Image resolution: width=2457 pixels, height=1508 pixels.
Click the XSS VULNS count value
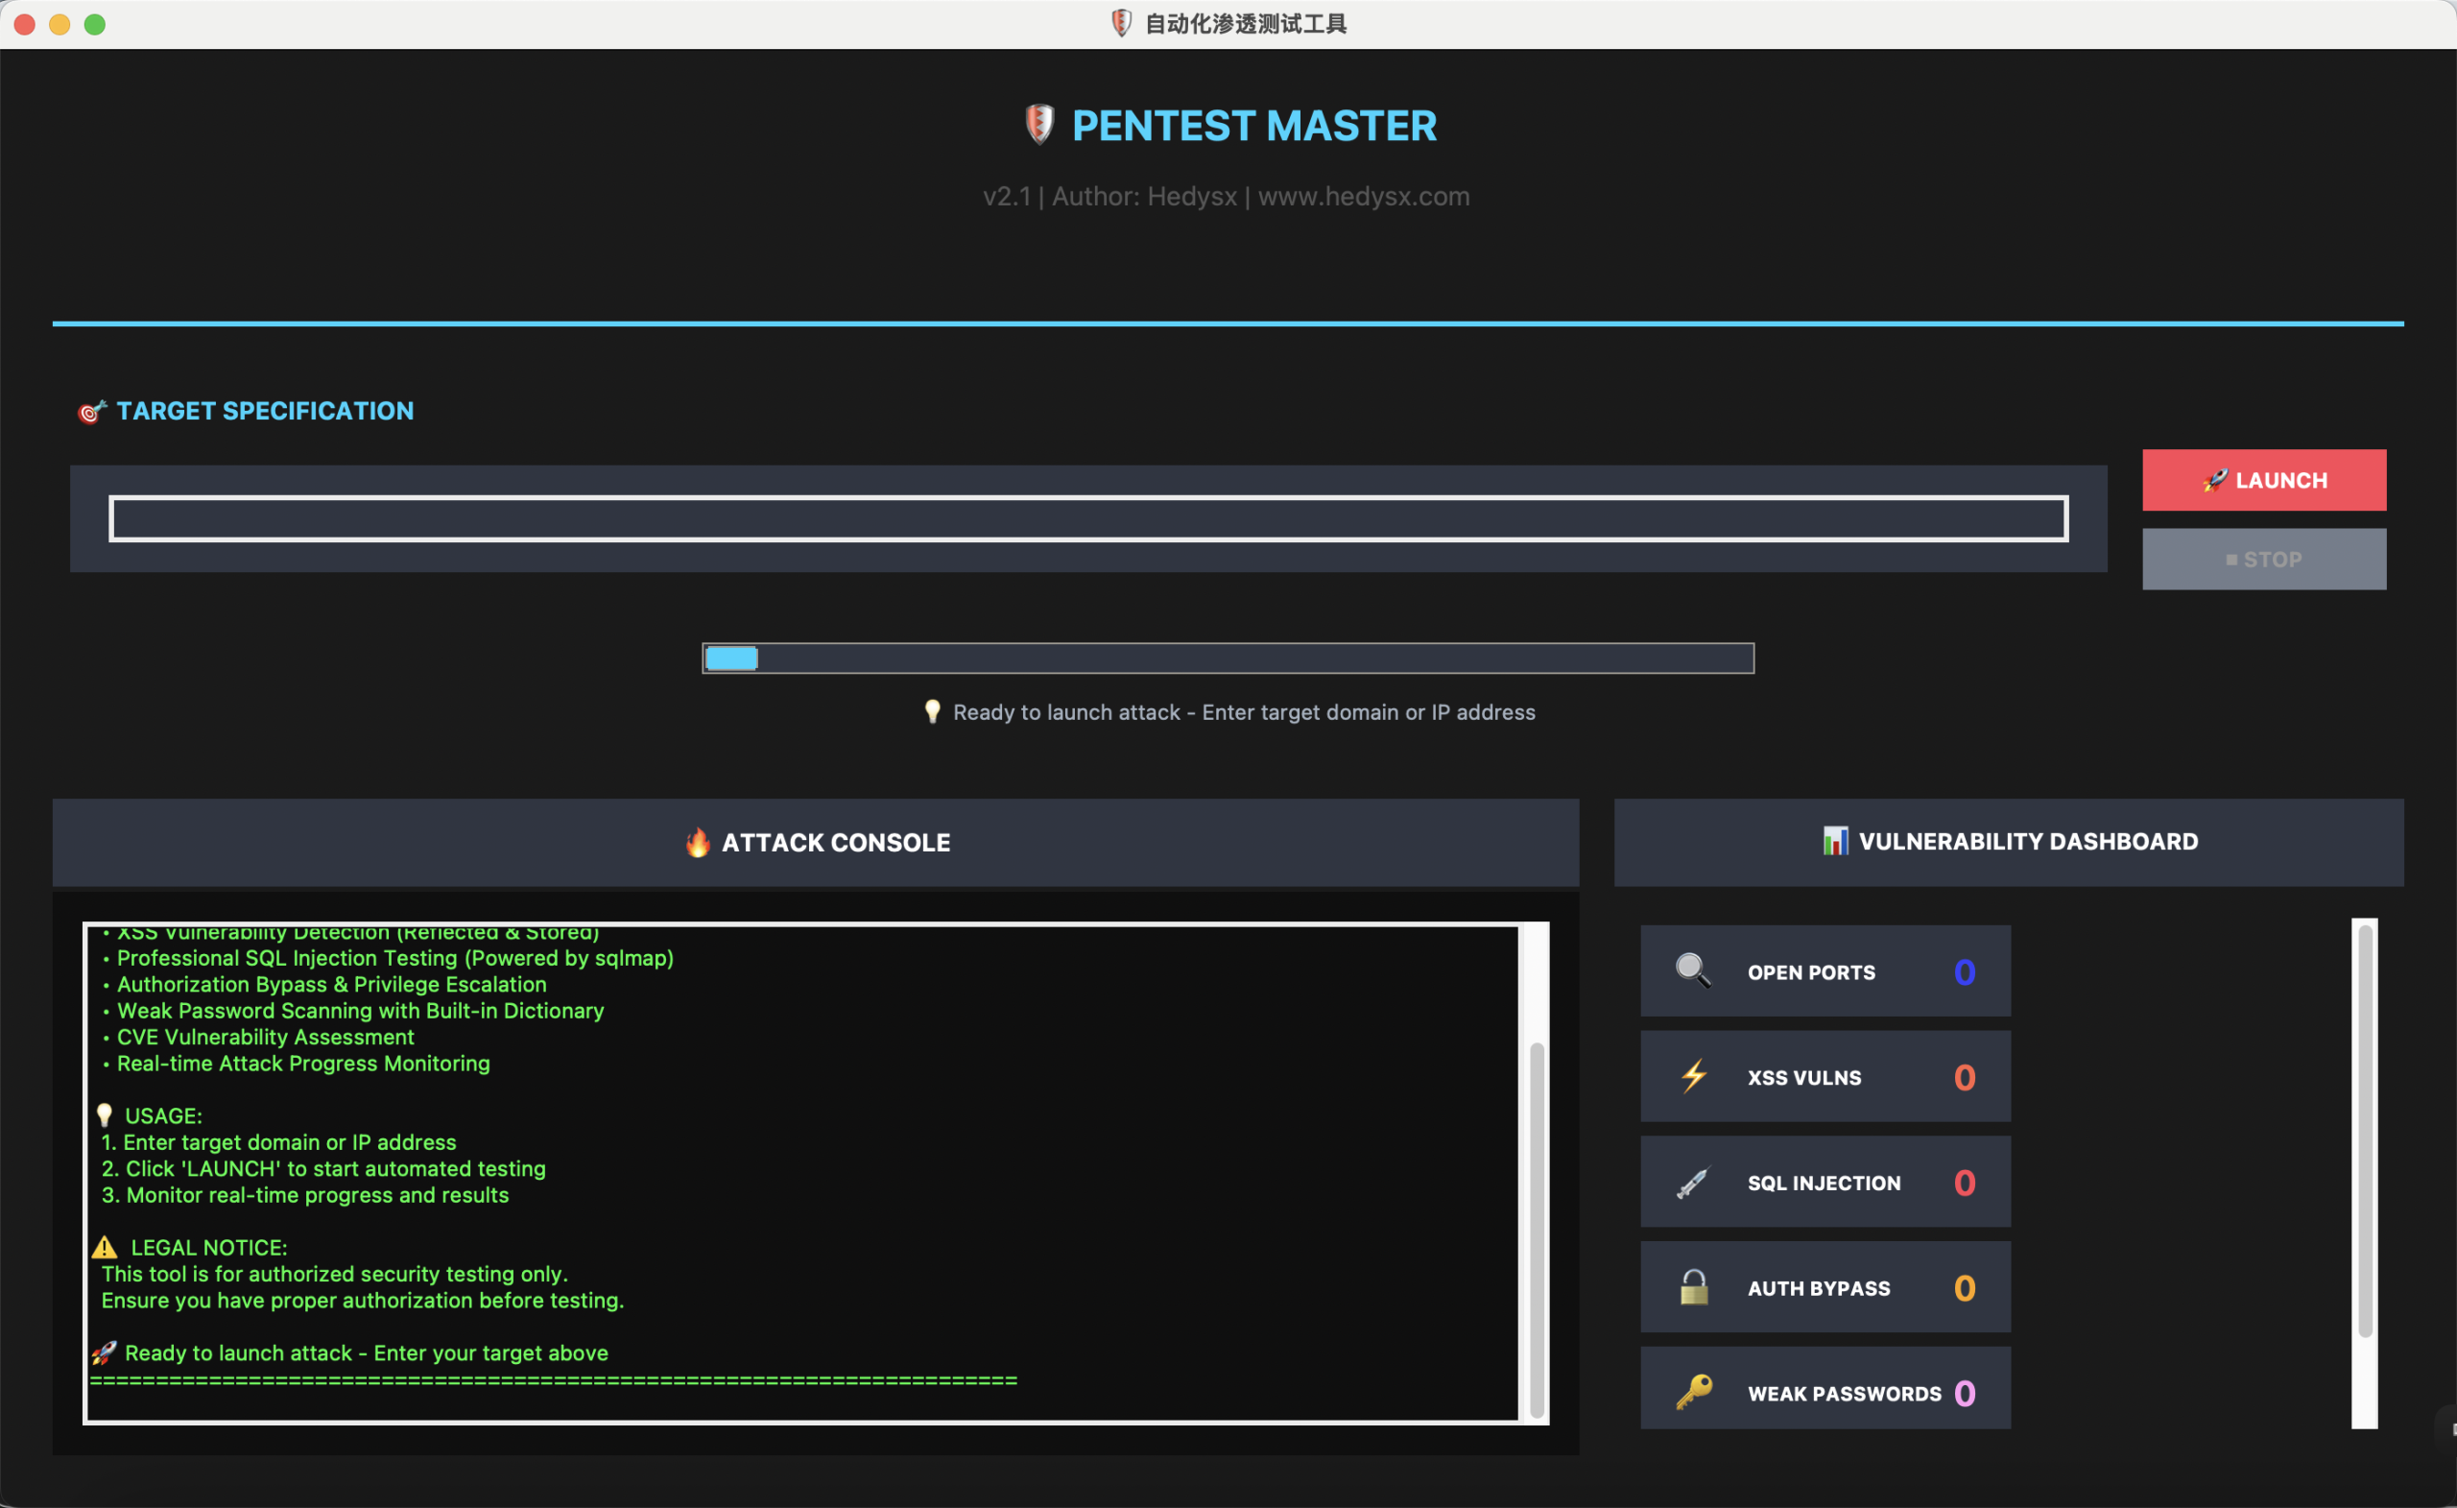click(x=1965, y=1078)
